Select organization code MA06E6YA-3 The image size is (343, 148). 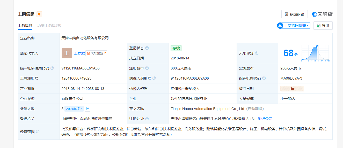click(x=291, y=78)
